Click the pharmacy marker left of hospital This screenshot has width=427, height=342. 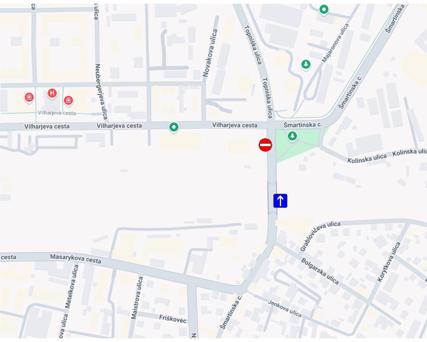[29, 98]
